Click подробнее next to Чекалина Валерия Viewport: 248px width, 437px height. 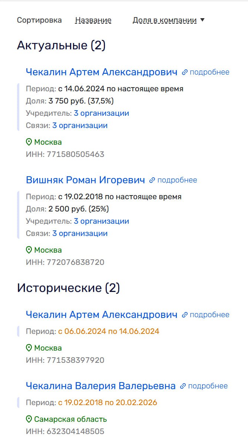(x=208, y=386)
